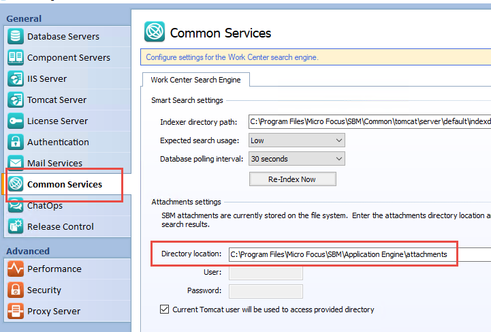Open the Database polling interval dropdown
Screen dimensions: 491x332
tap(297, 159)
